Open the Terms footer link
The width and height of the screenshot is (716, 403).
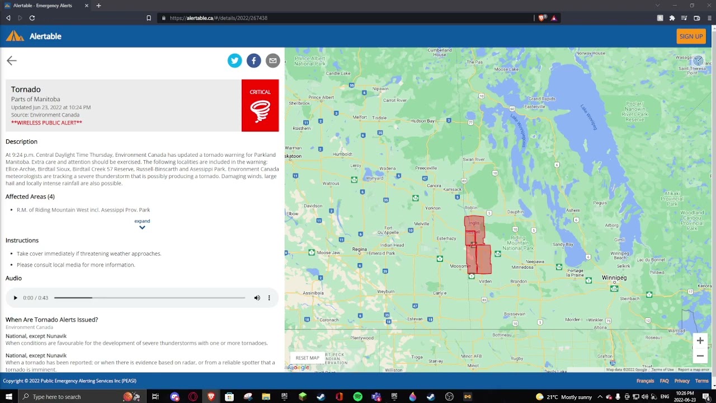[701, 381]
